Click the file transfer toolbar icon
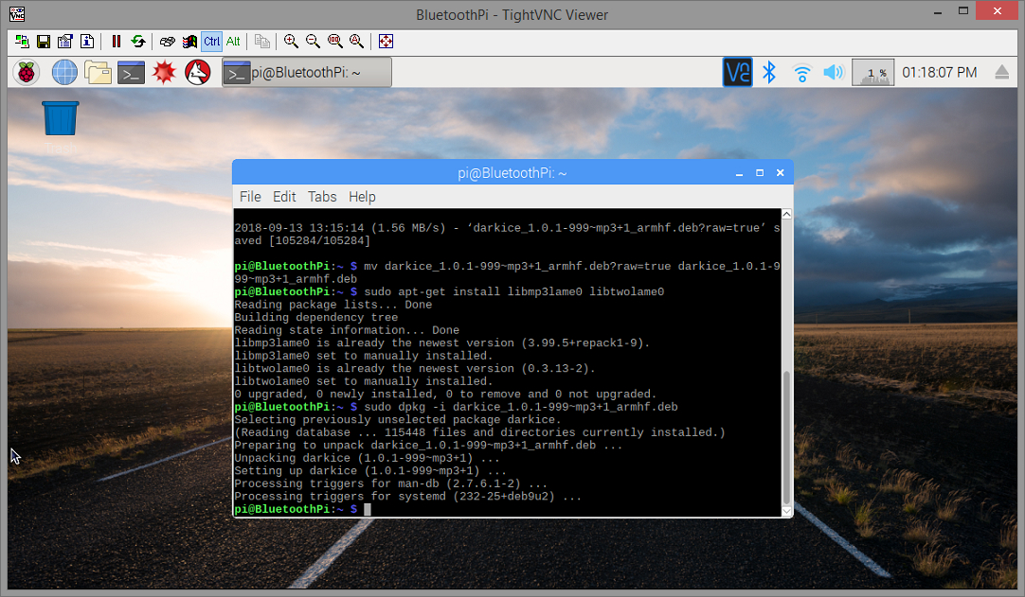This screenshot has width=1025, height=597. 262,41
